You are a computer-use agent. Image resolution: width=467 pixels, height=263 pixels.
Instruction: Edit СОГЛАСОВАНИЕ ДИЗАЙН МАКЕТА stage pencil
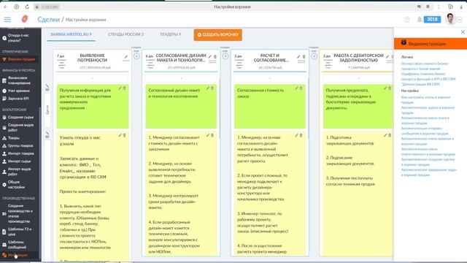[x=210, y=57]
